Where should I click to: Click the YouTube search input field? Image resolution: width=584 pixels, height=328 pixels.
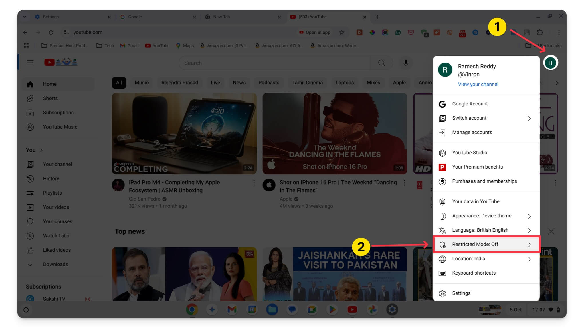click(x=275, y=63)
